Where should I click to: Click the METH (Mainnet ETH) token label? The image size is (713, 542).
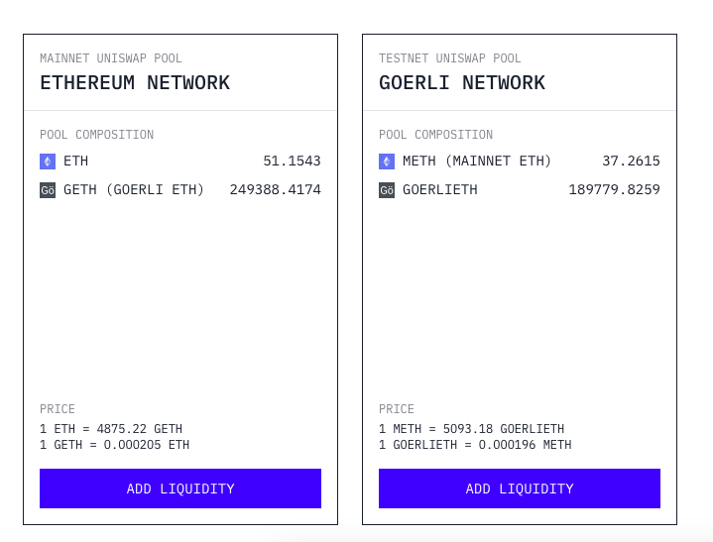[477, 162]
